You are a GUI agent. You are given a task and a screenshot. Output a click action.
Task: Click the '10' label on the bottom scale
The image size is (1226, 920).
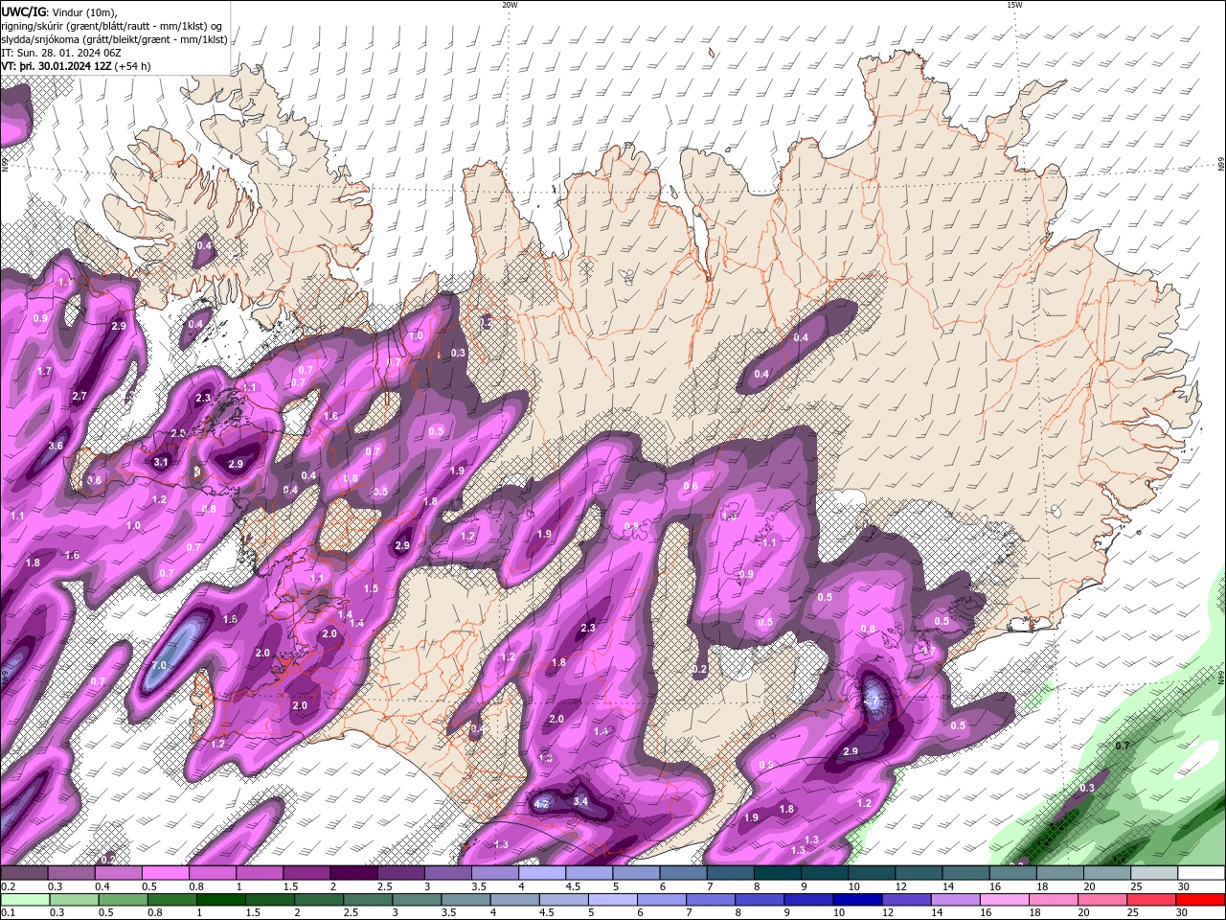[839, 913]
